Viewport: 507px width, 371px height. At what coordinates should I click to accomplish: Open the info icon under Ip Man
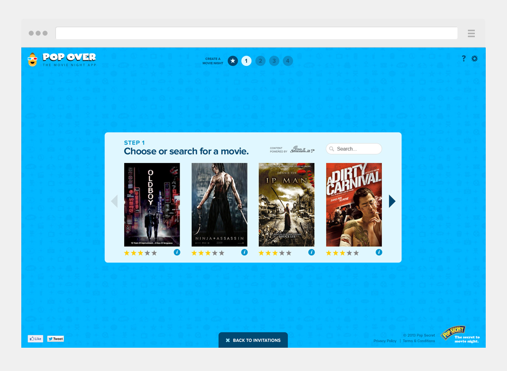pos(311,252)
